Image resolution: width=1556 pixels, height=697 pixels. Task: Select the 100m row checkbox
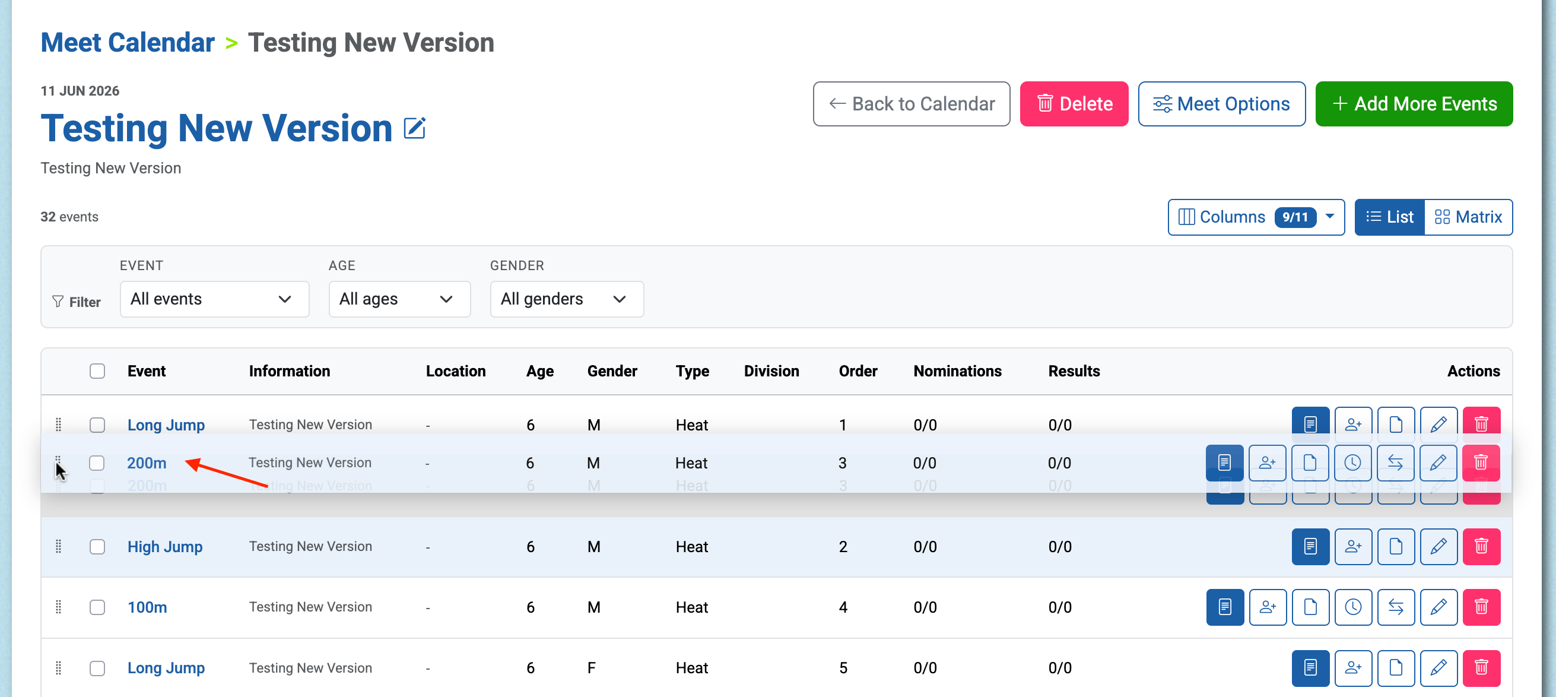pyautogui.click(x=97, y=606)
